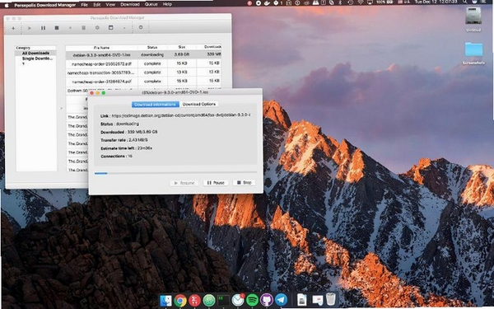Open the Queue menu
Viewport: 494px width, 309px height.
point(151,4)
